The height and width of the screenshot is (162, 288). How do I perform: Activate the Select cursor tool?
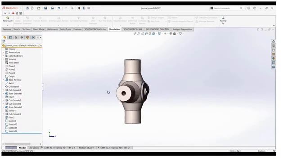coord(72,8)
